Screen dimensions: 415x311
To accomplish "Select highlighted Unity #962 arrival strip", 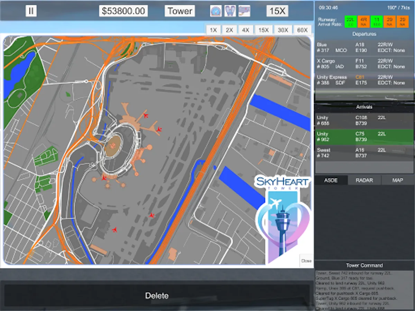I will point(364,137).
